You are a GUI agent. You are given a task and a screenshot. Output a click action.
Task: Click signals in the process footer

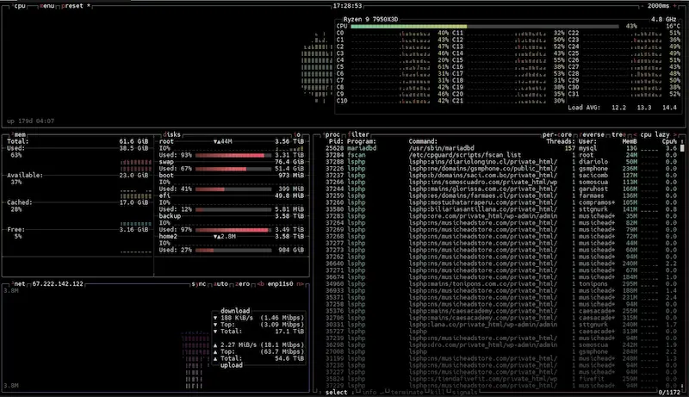(464, 392)
